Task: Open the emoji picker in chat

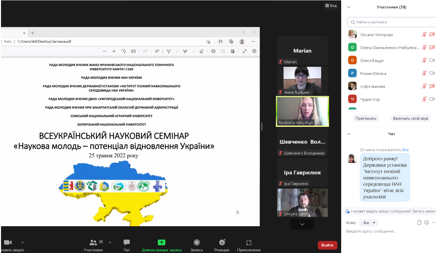Action: point(427,222)
